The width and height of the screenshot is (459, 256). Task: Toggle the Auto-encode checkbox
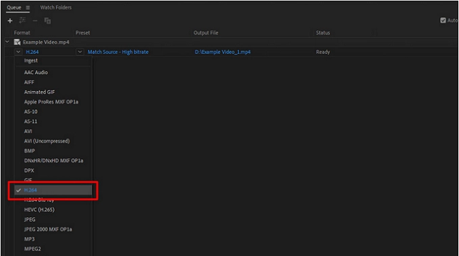coord(443,20)
